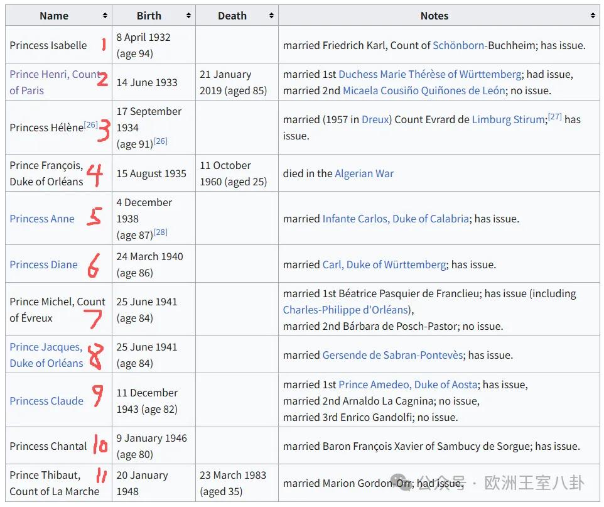This screenshot has height=507, width=604.
Task: Open Duchess Marie Thérèse of Württemberg link
Action: [430, 74]
